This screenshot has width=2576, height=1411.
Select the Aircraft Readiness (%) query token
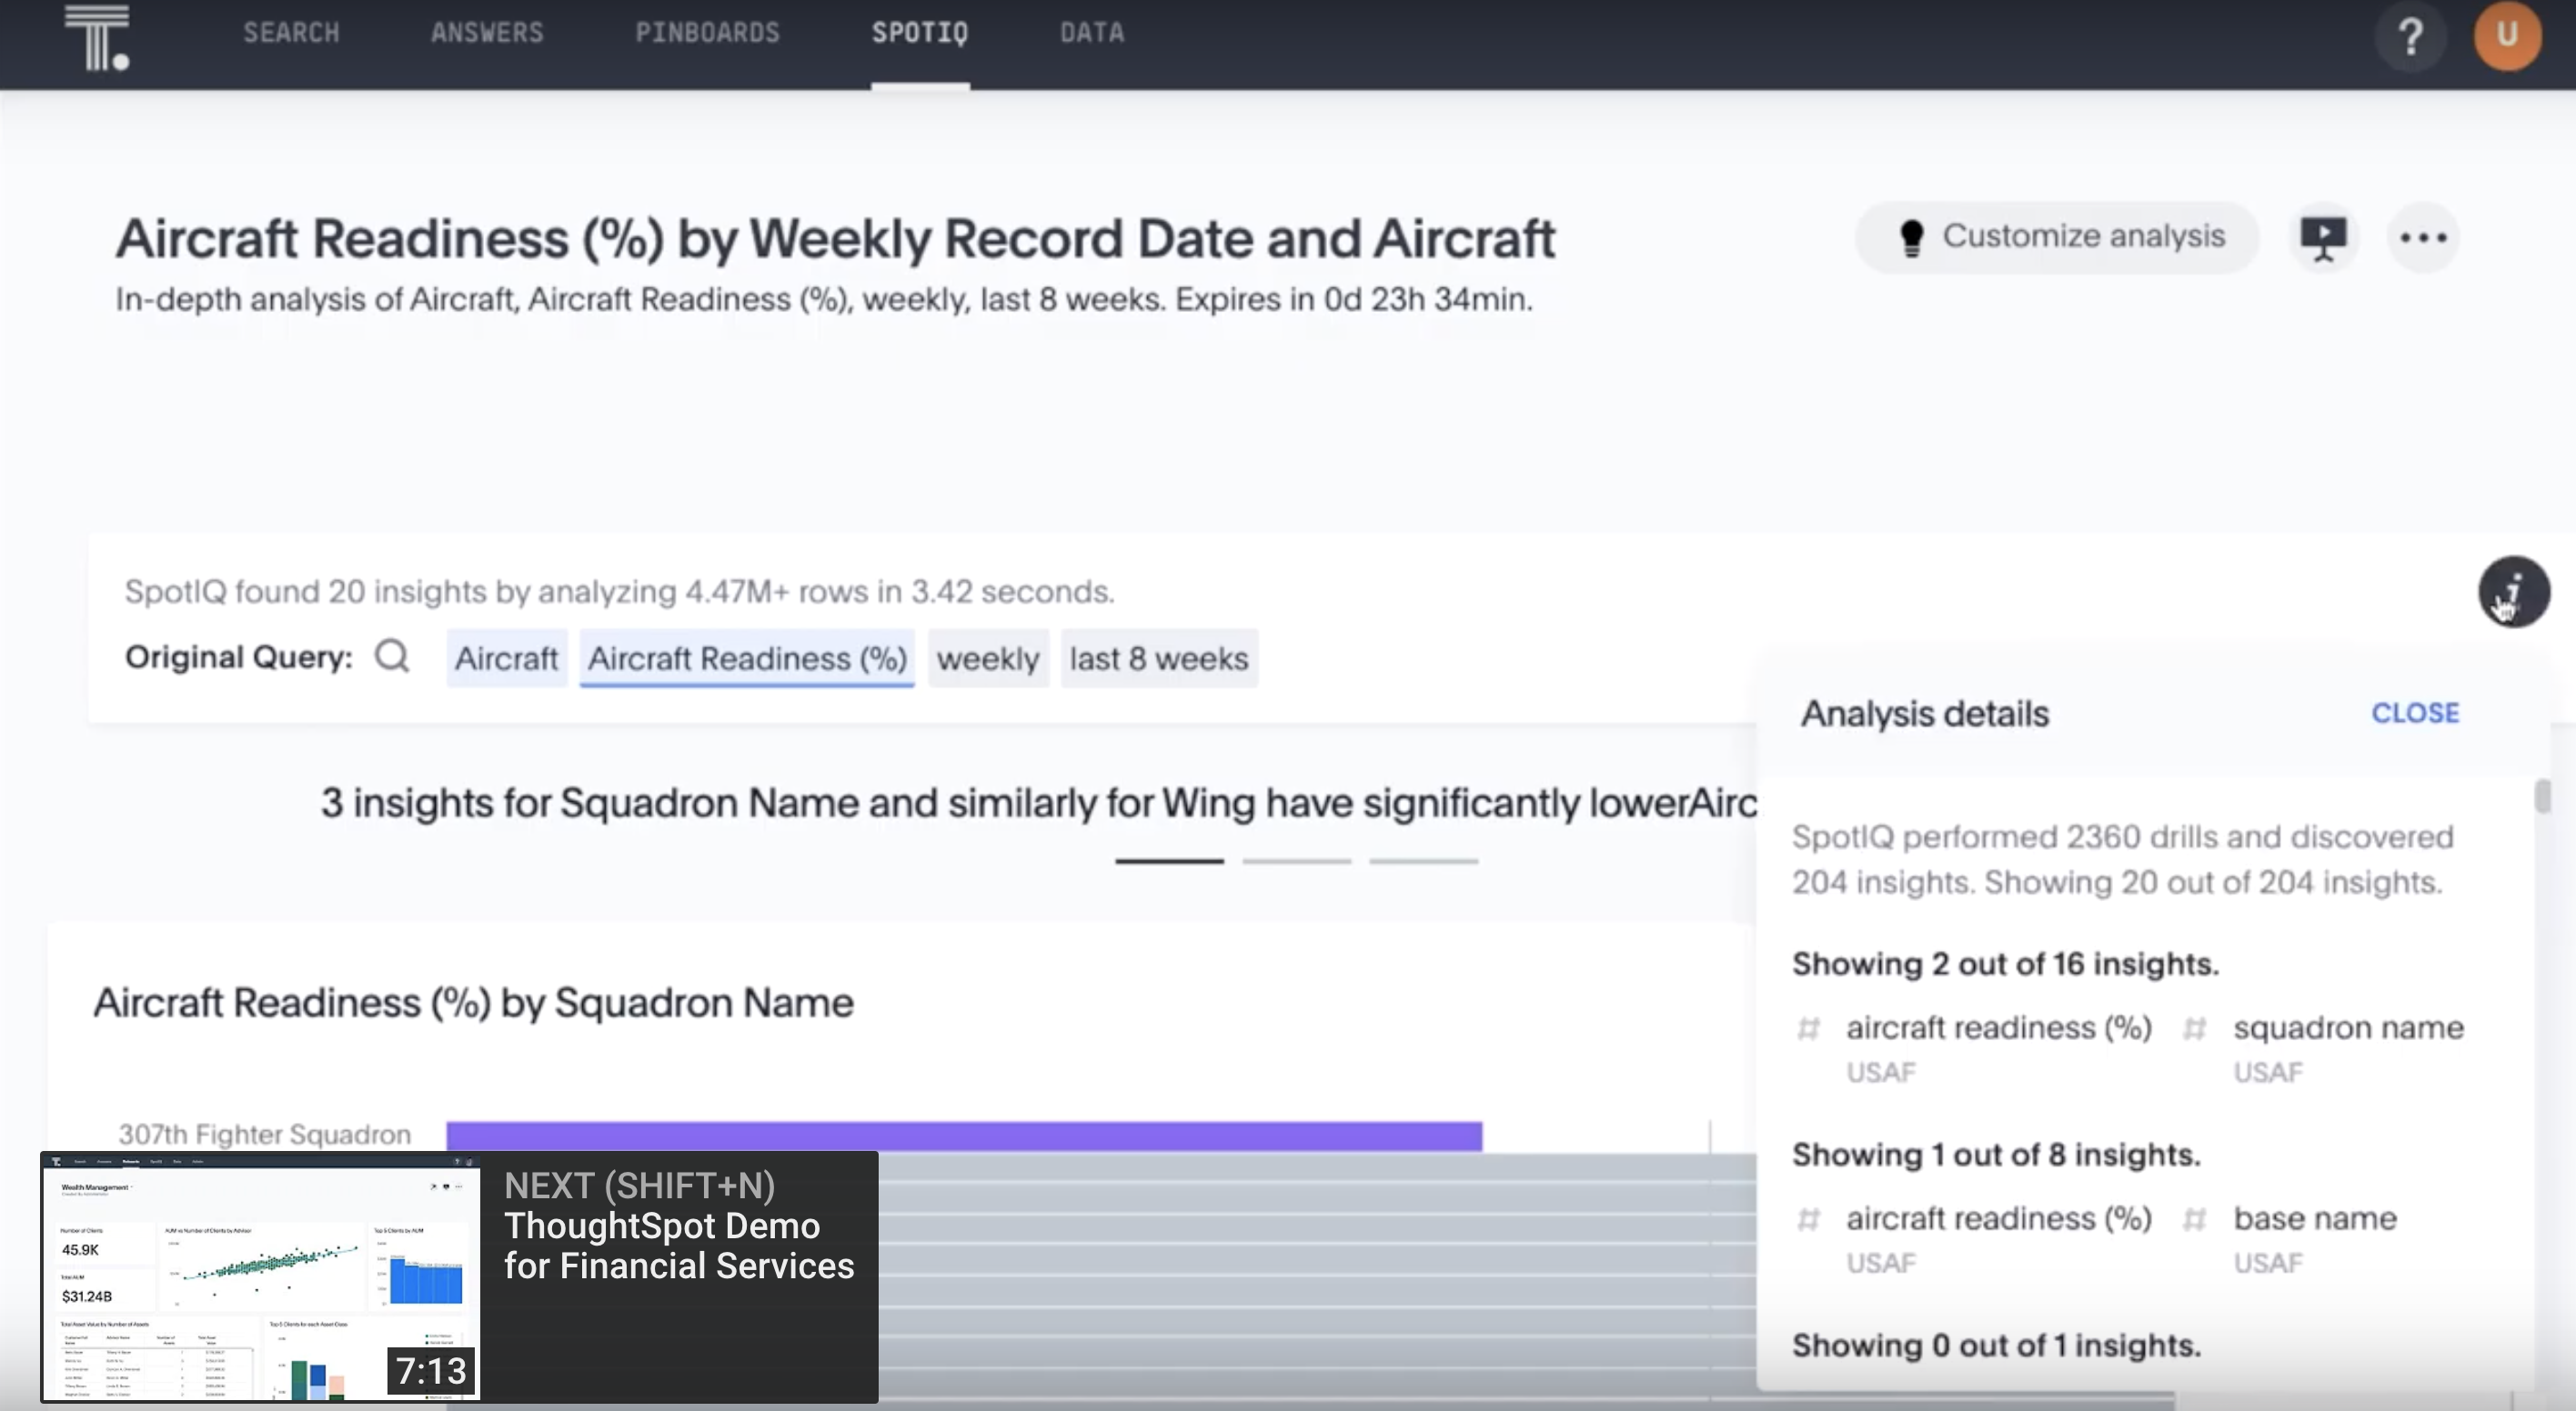(747, 658)
